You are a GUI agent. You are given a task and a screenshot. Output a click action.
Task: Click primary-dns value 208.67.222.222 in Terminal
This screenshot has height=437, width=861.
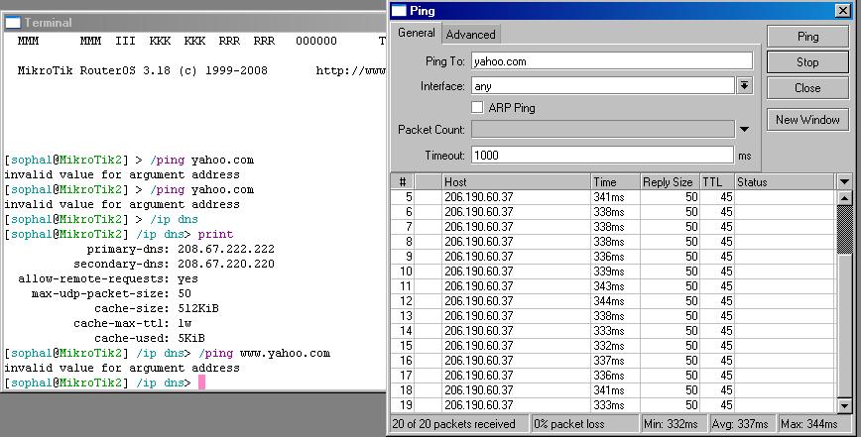coord(226,249)
